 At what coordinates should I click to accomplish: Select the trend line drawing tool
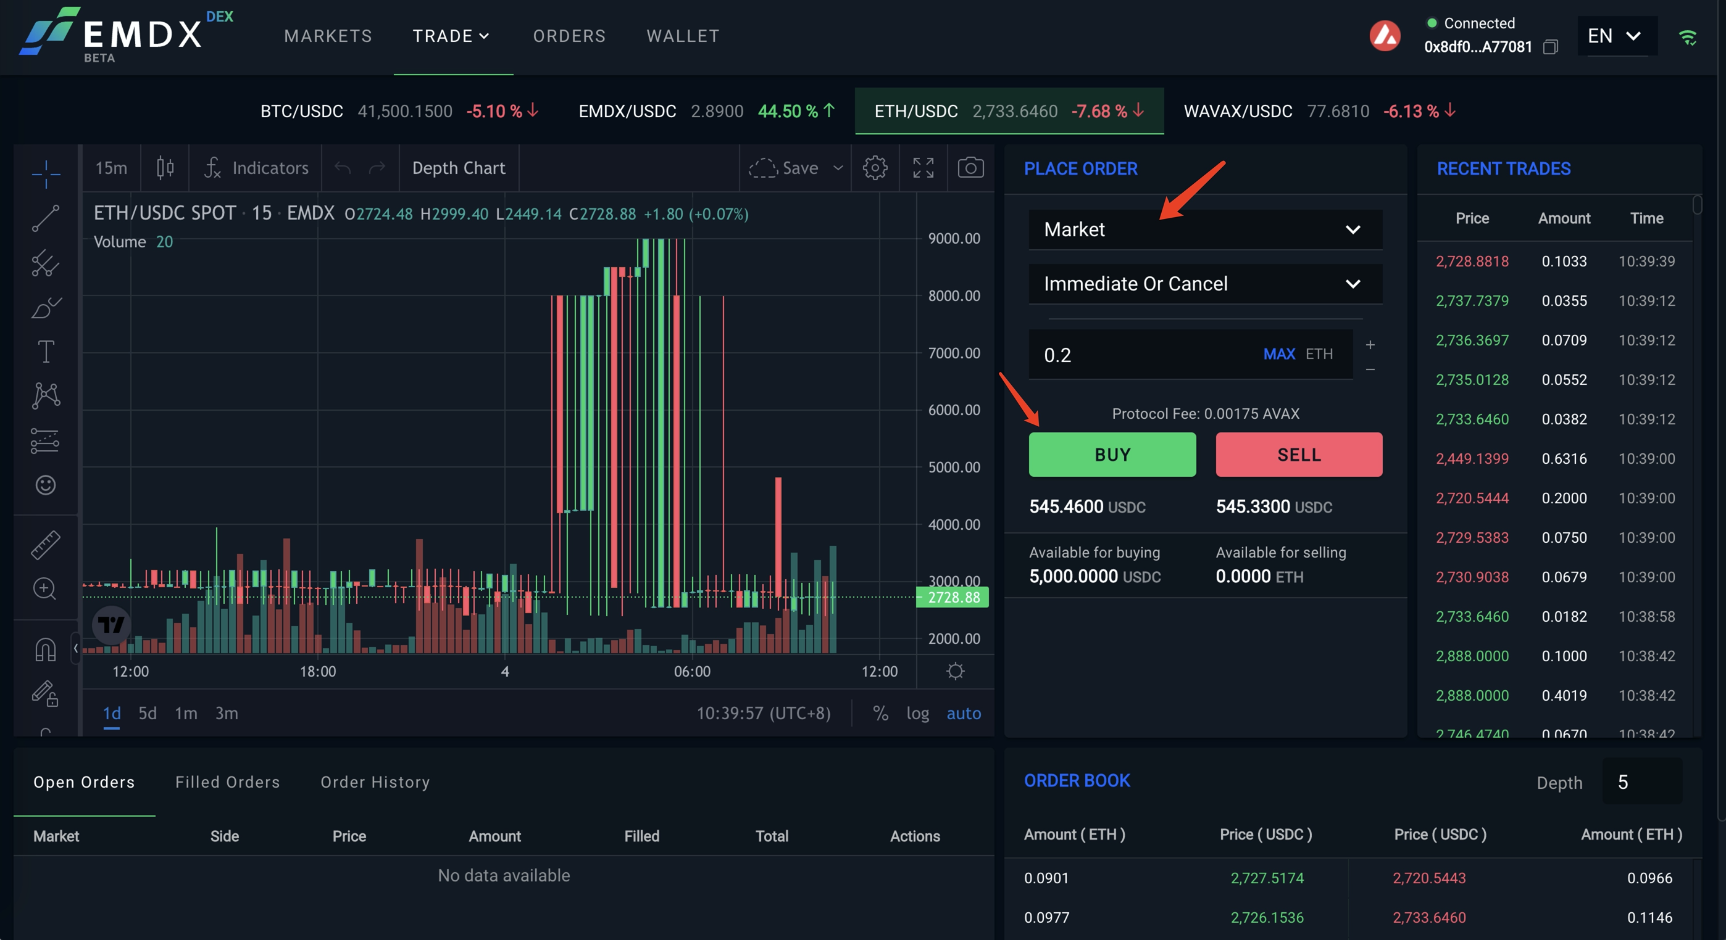(x=46, y=218)
